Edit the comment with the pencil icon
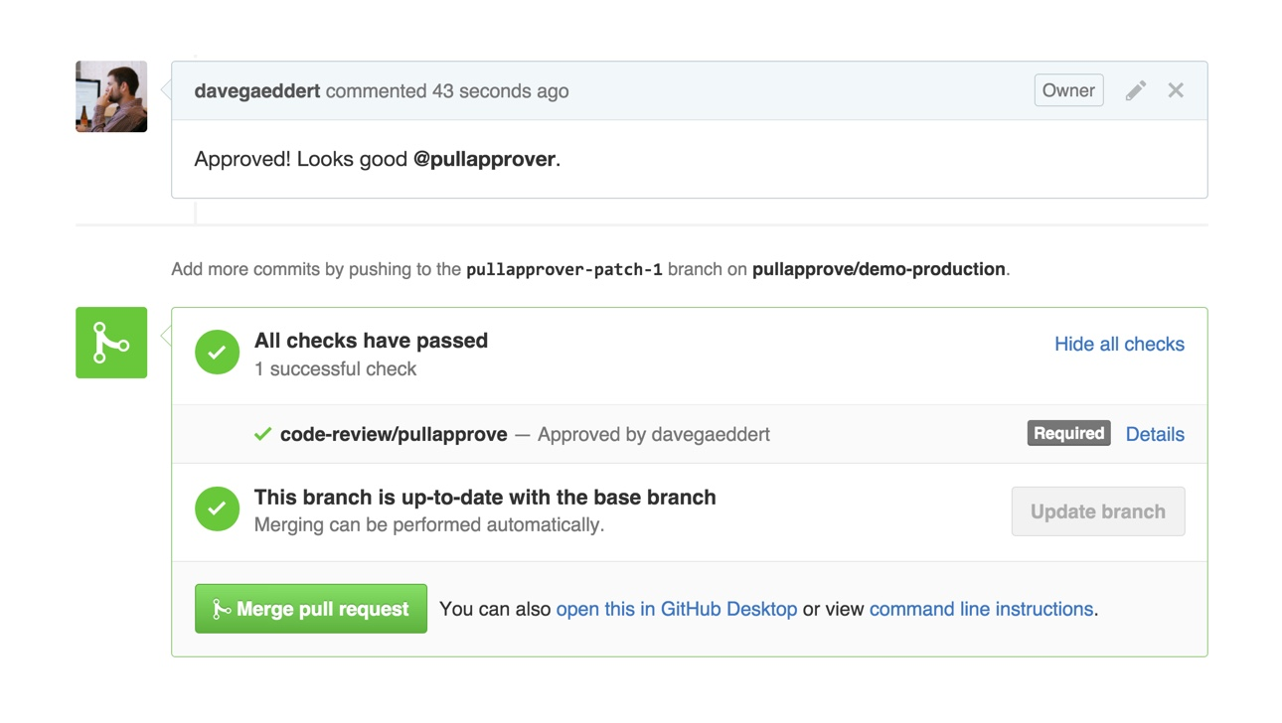This screenshot has height=723, width=1282. (1136, 90)
